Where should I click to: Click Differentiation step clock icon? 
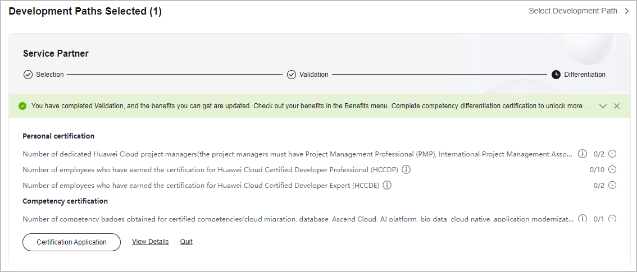pyautogui.click(x=556, y=75)
